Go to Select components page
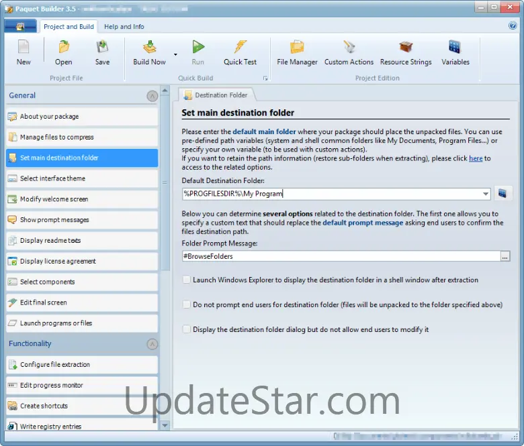This screenshot has height=446, width=524. (x=82, y=282)
